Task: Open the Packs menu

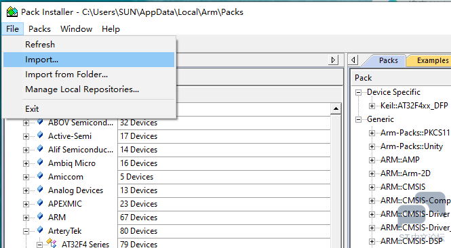Action: [x=39, y=29]
